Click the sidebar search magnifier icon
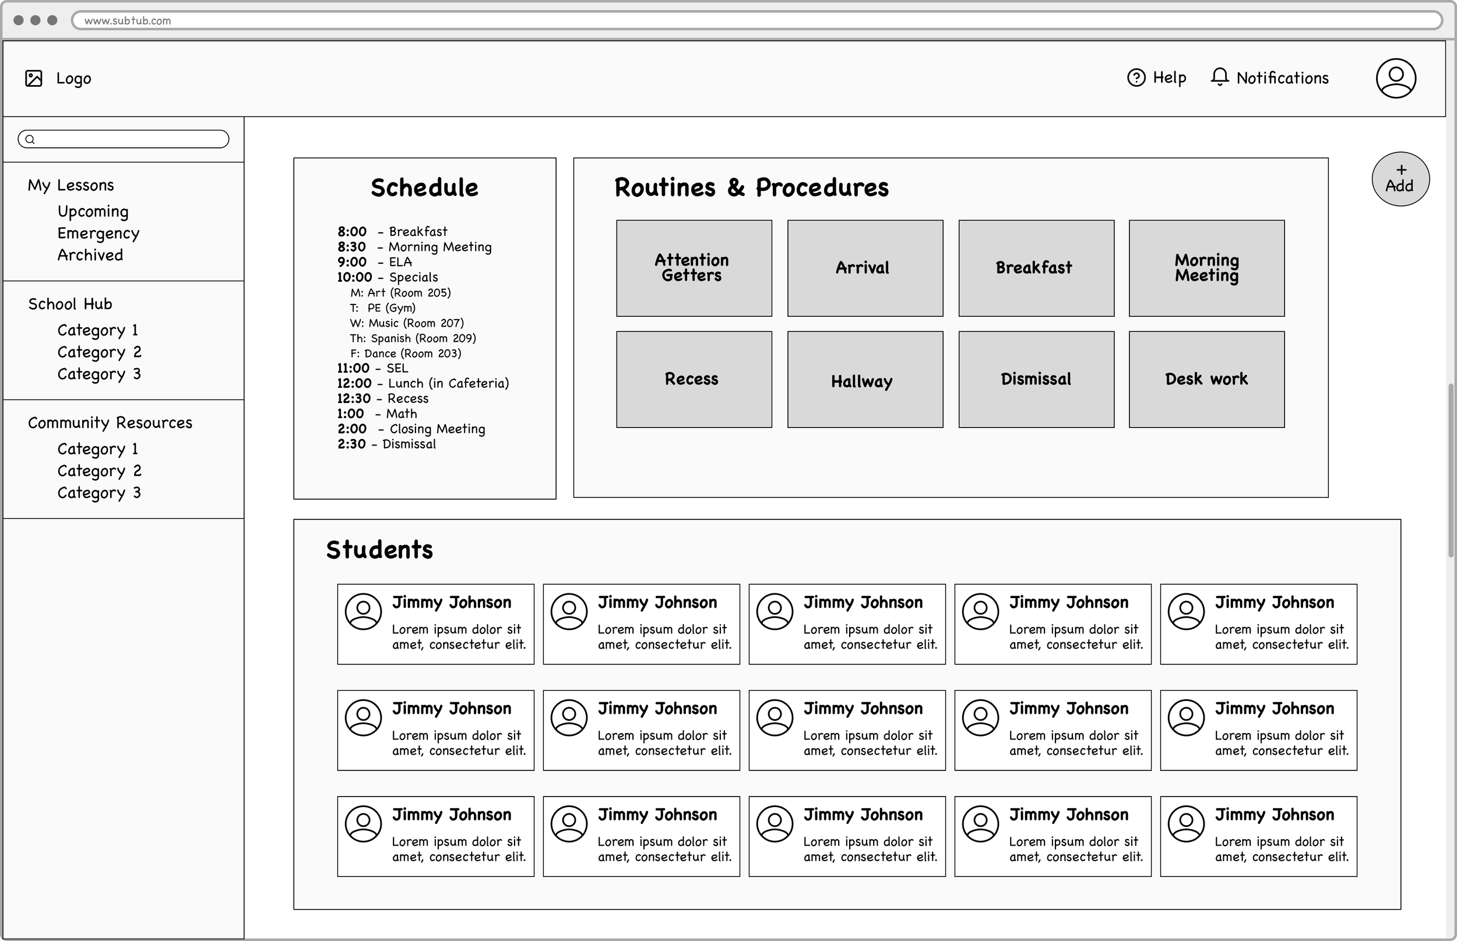 pos(30,139)
